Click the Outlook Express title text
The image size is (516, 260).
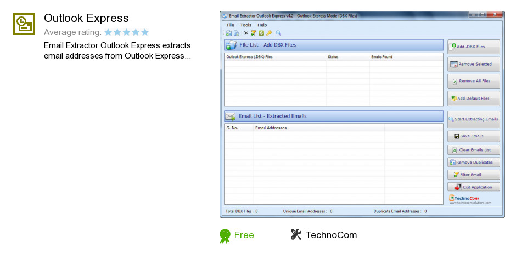pos(86,18)
